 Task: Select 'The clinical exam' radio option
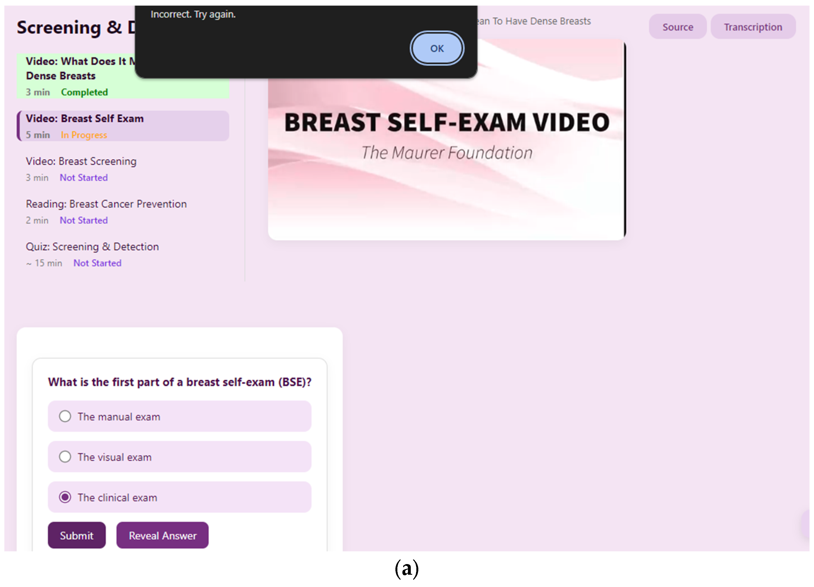pyautogui.click(x=65, y=497)
